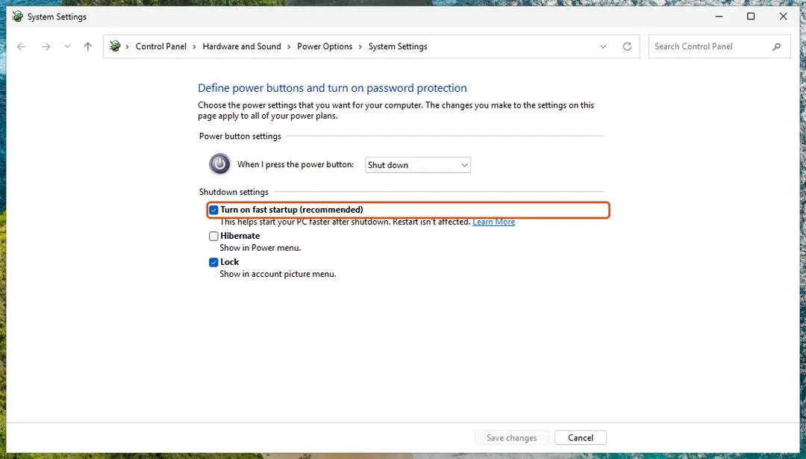806x459 pixels.
Task: Close the System Settings window
Action: click(783, 16)
